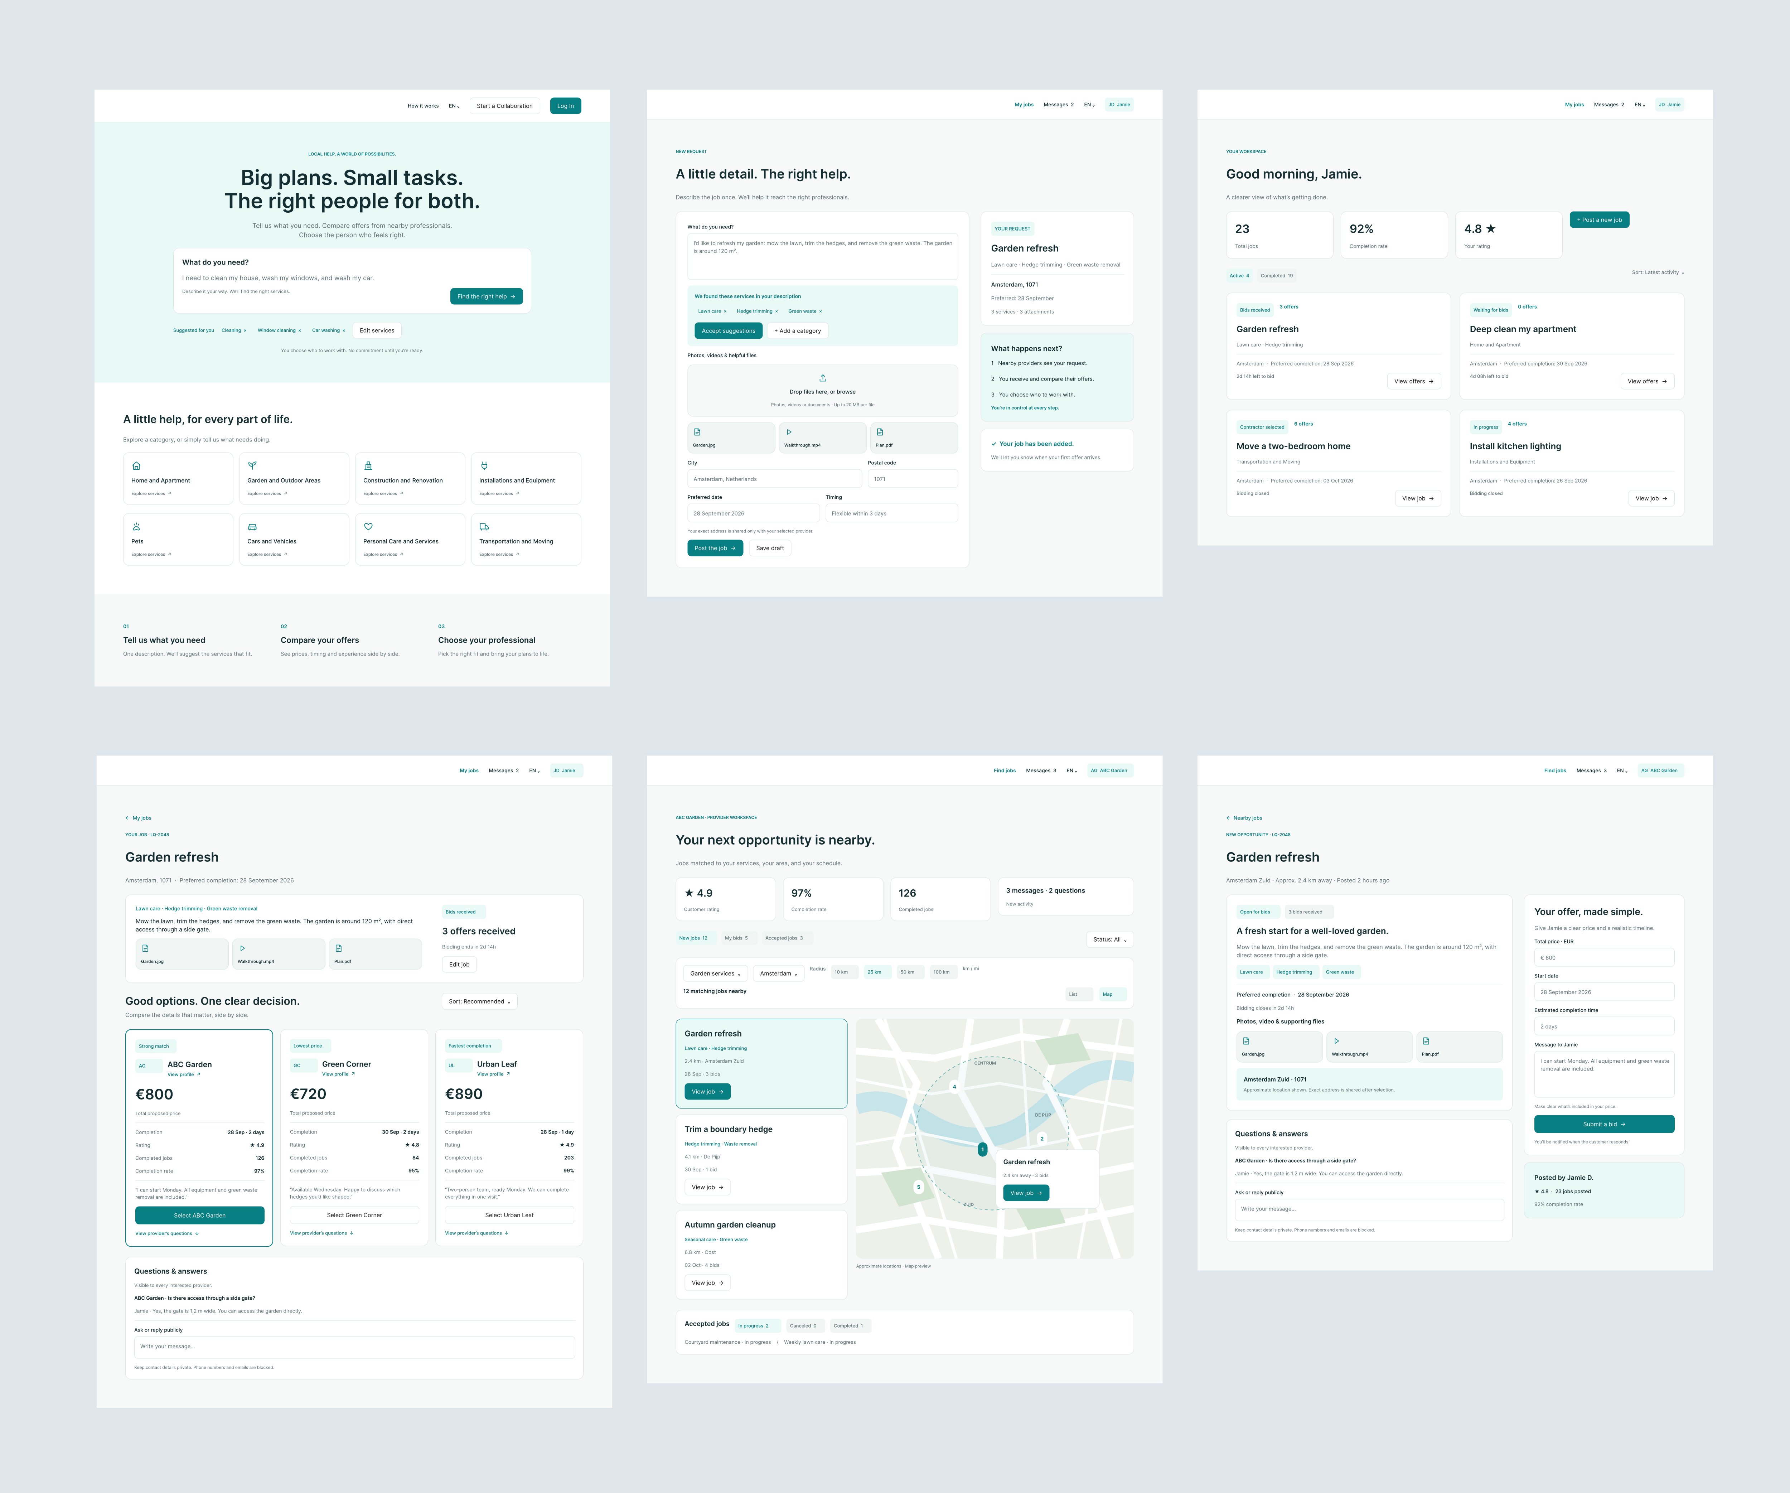This screenshot has width=1790, height=1493.
Task: Click the plug icon on Installations and Equipment
Action: 484,465
